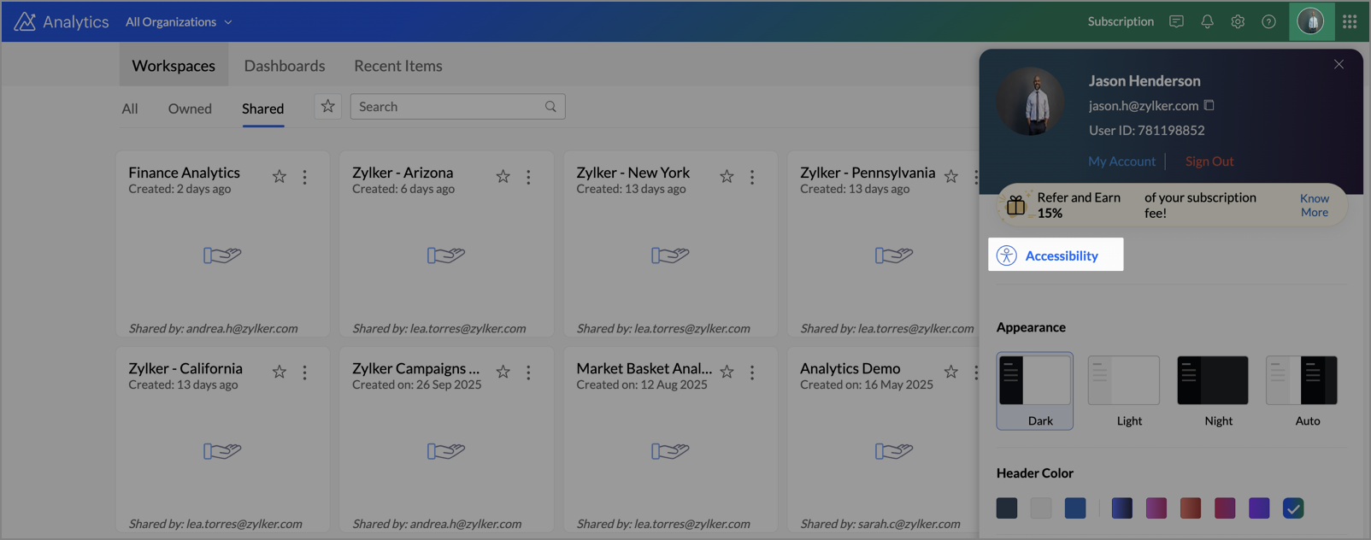
Task: Open the settings gear in header
Action: click(1238, 22)
